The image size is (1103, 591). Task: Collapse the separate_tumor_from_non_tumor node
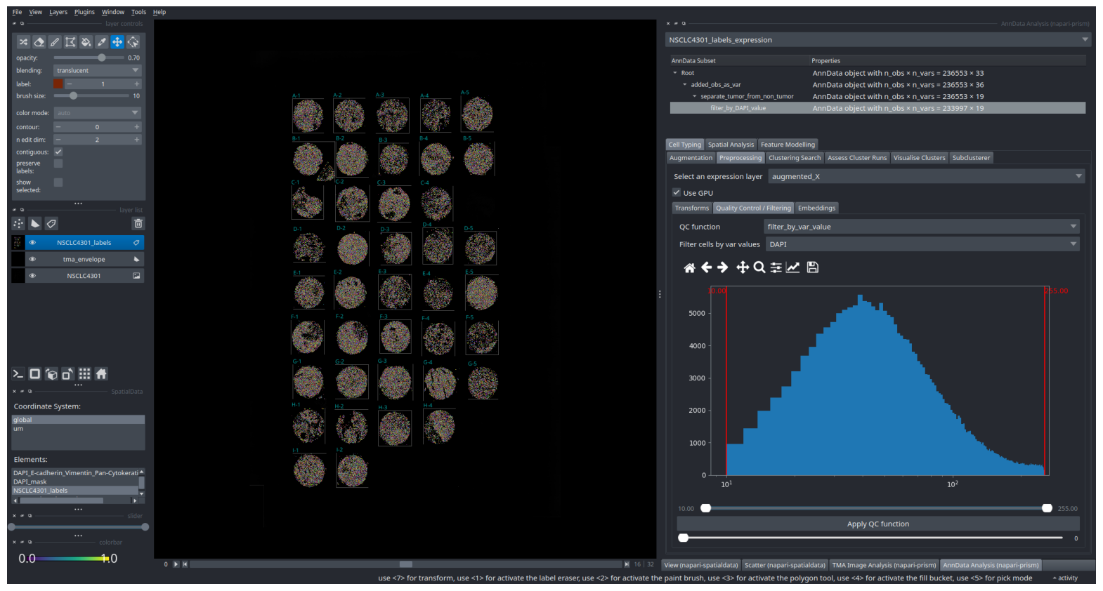click(x=695, y=97)
